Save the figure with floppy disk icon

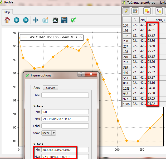tap(64, 20)
